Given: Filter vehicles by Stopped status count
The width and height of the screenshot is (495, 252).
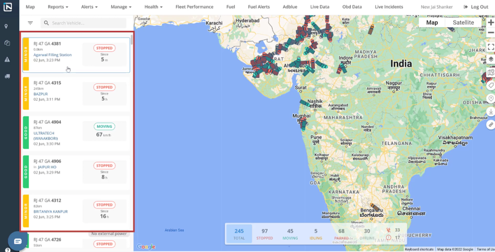Looking at the screenshot, I should pos(264,234).
